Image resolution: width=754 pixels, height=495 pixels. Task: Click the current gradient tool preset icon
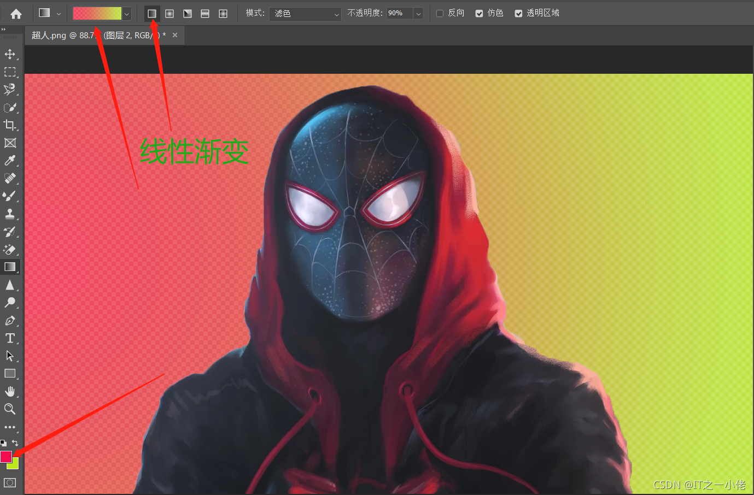coord(44,13)
